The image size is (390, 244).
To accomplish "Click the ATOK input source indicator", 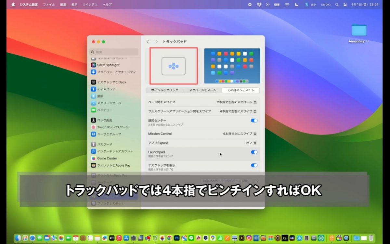I will [325, 5].
